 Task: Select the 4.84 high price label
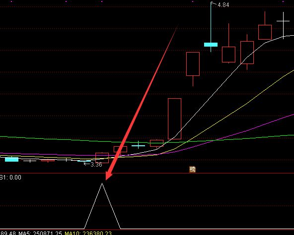[223, 5]
